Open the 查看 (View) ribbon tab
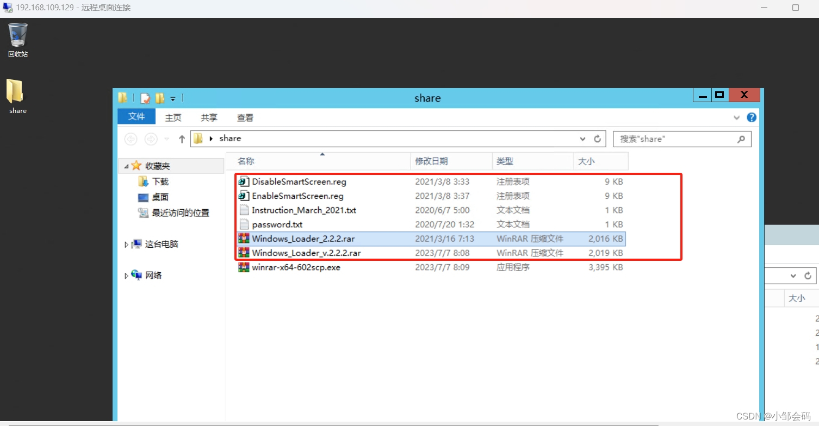The width and height of the screenshot is (819, 426). tap(245, 117)
